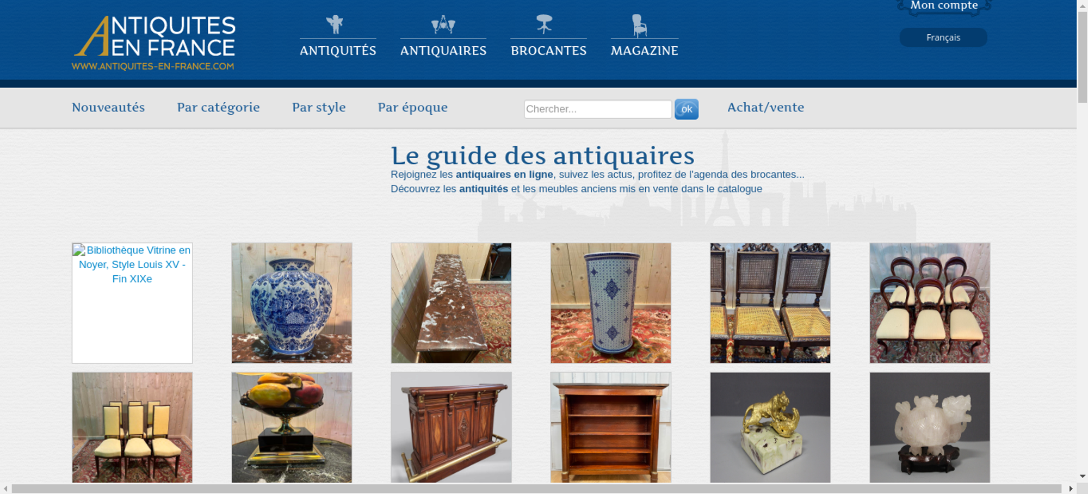Open the gilded lion on marble thumbnail

click(x=770, y=428)
